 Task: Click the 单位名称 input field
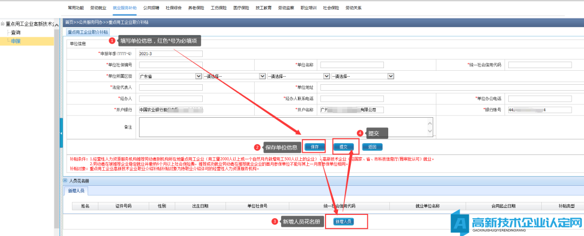click(351, 65)
